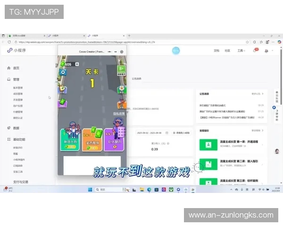This screenshot has height=227, width=283.
Task: Tap the orange guitar character icon in game
Action: coord(122,104)
